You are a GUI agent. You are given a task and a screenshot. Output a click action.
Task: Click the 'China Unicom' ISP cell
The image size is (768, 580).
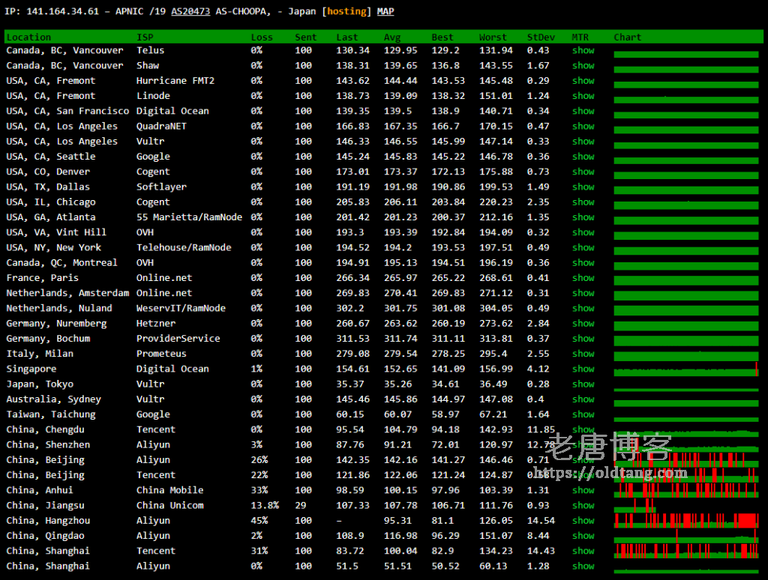170,506
